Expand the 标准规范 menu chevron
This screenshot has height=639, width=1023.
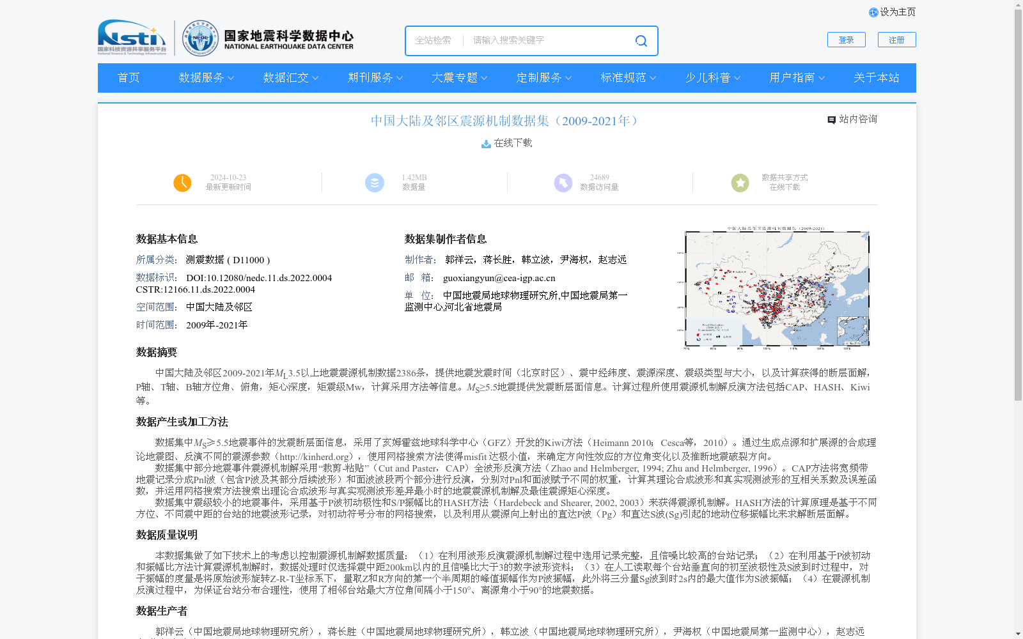point(653,78)
